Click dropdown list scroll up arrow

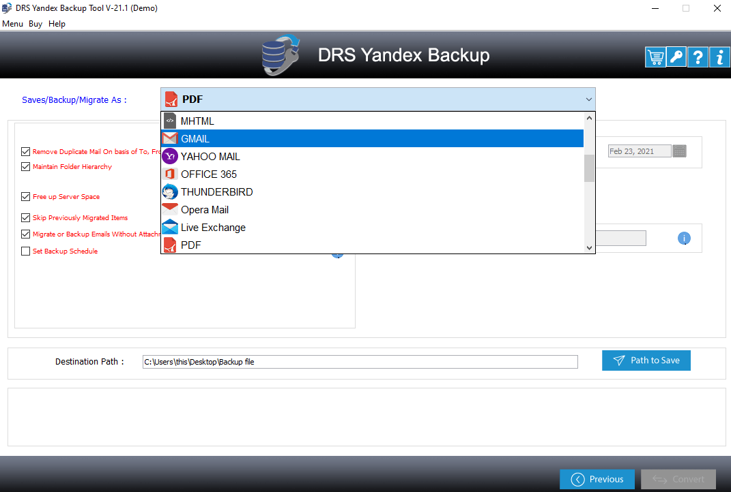tap(589, 118)
